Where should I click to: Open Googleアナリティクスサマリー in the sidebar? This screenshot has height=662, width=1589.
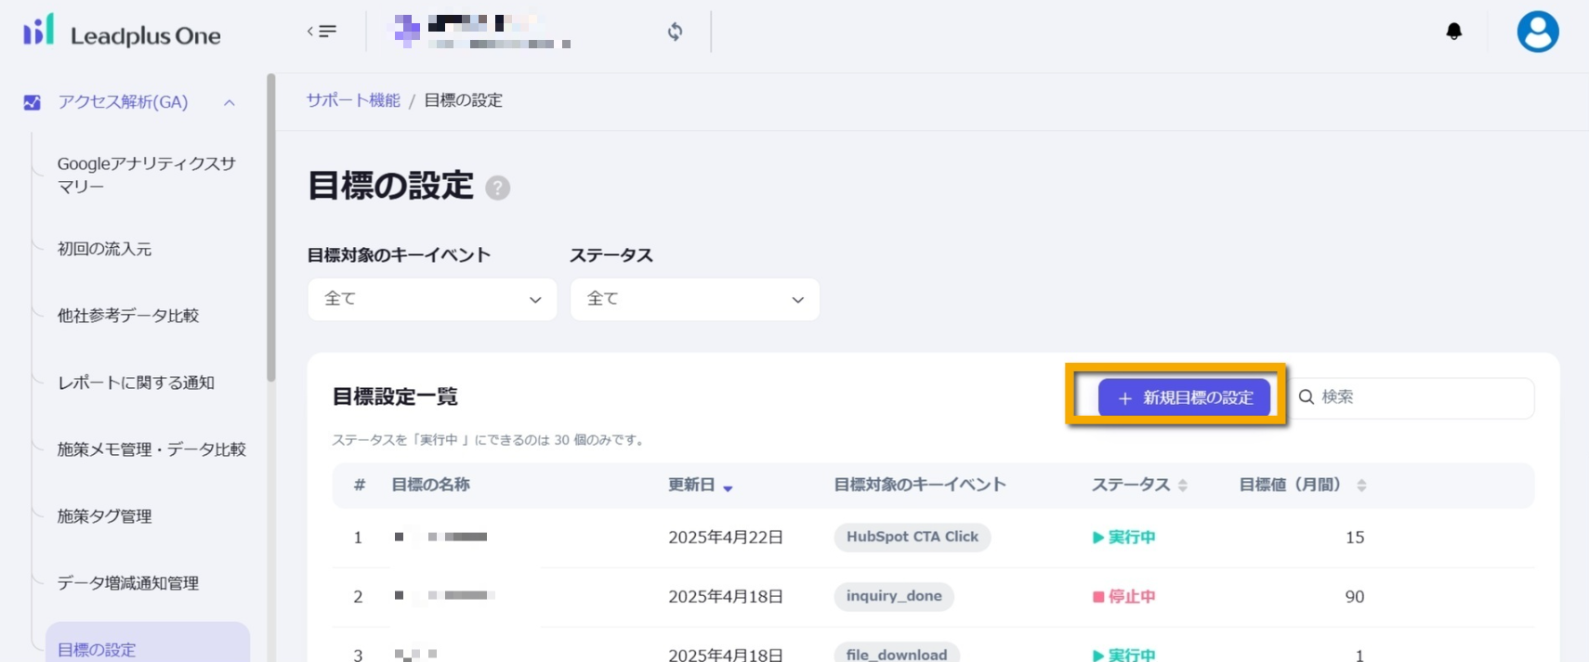146,175
